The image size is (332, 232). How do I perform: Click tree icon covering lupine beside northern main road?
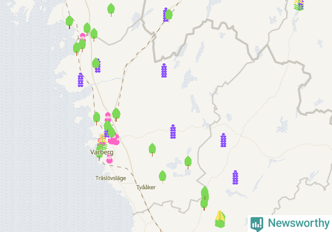point(96,63)
